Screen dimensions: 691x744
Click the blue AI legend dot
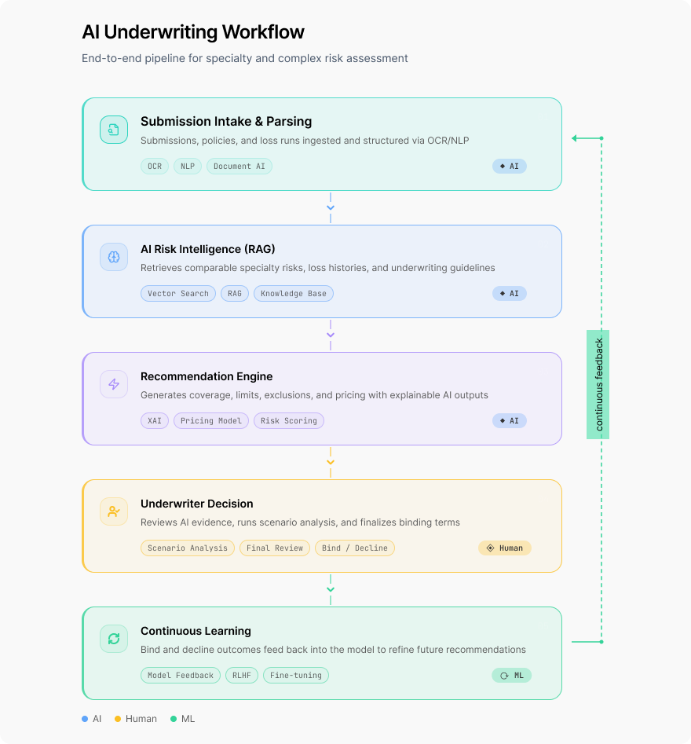click(x=85, y=719)
